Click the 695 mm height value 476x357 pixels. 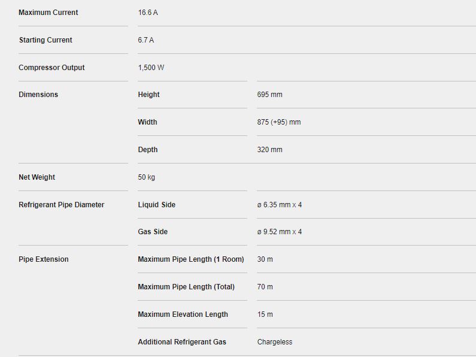click(x=269, y=95)
